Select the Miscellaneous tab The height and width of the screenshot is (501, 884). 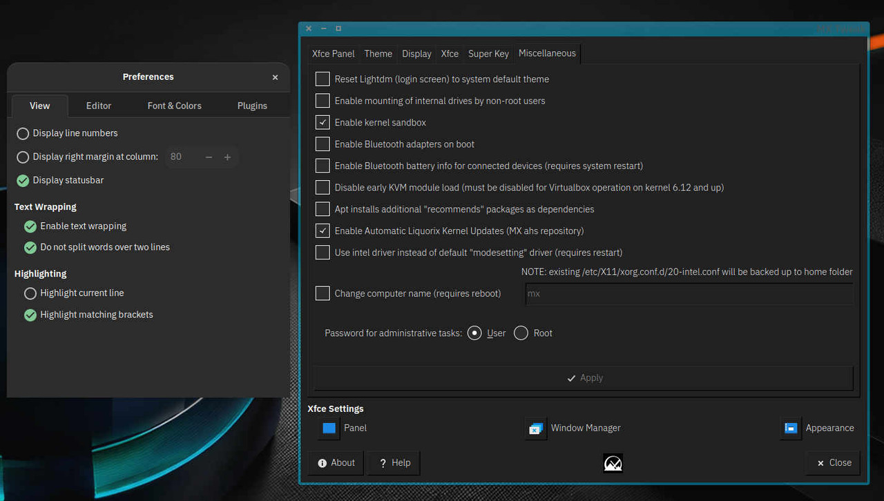(547, 53)
